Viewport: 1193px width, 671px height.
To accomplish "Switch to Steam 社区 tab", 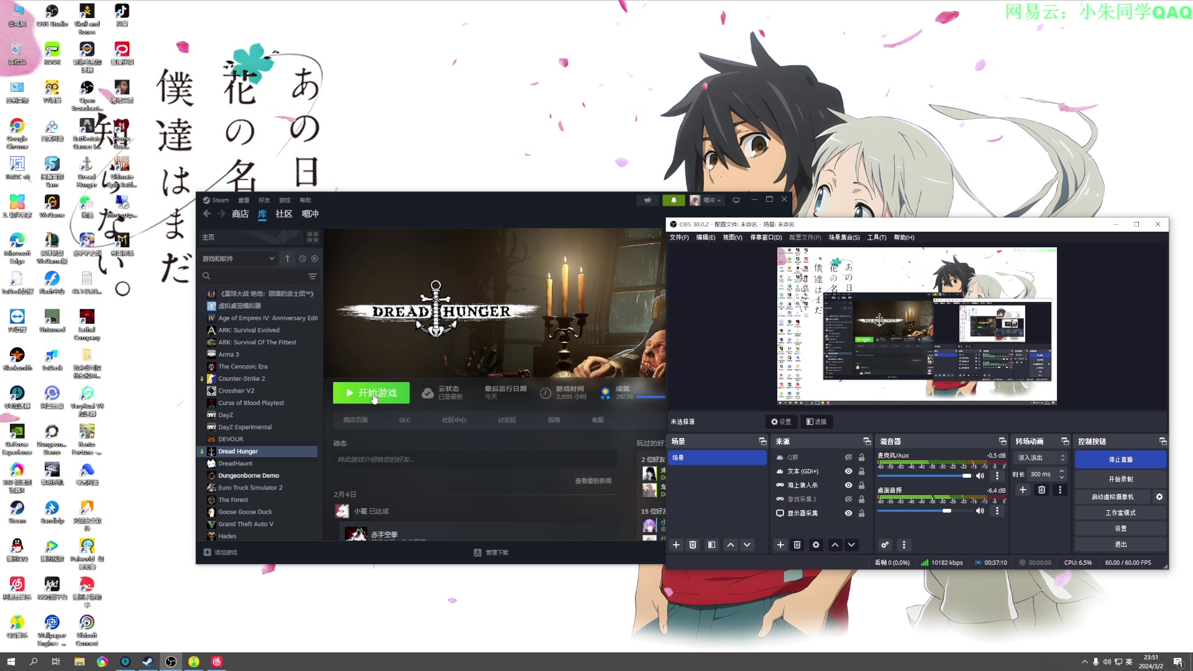I will (x=284, y=214).
